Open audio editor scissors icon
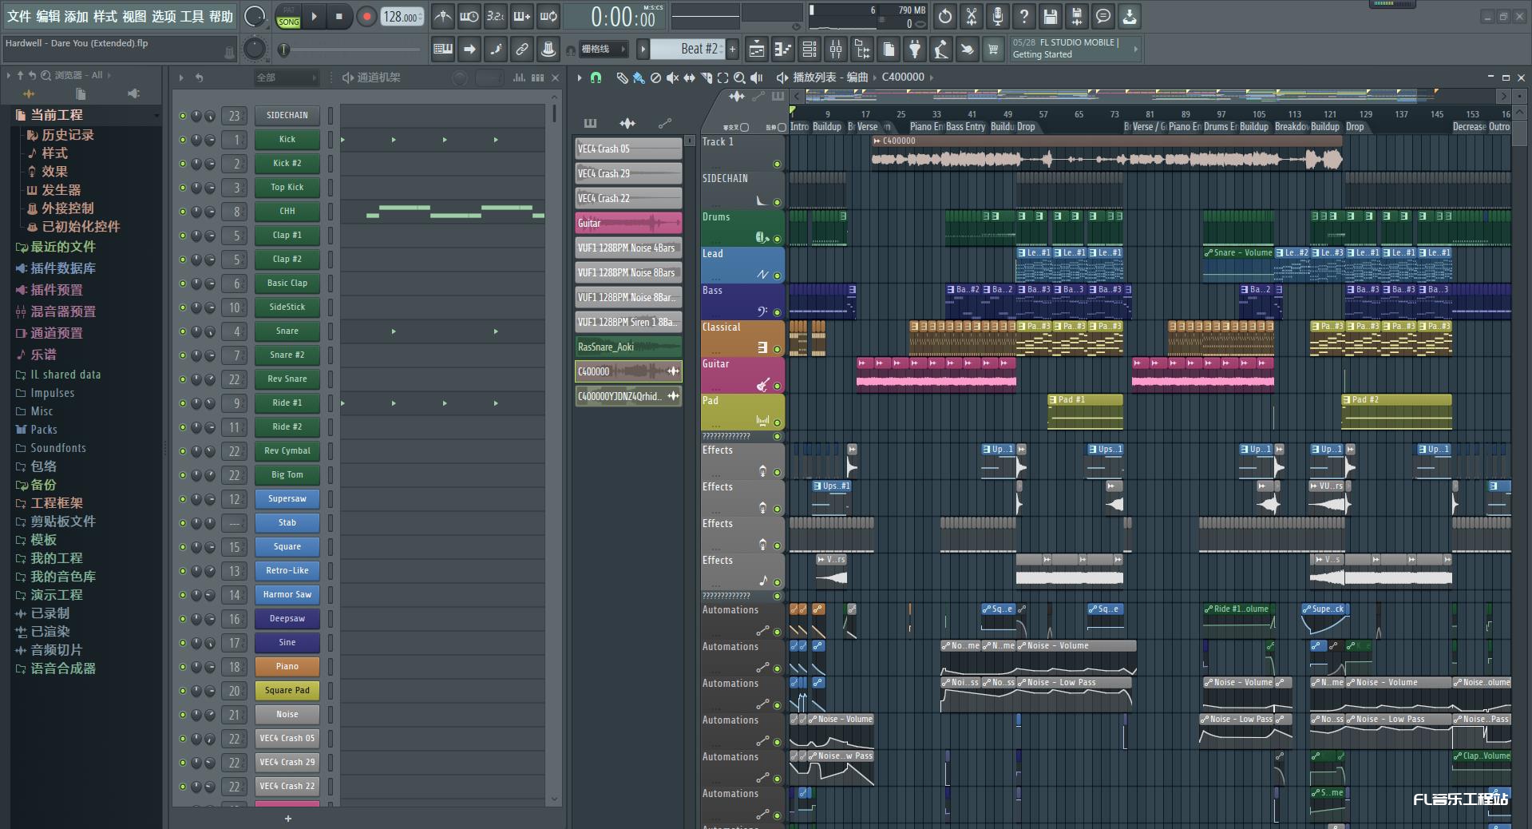Viewport: 1532px width, 829px height. point(972,16)
